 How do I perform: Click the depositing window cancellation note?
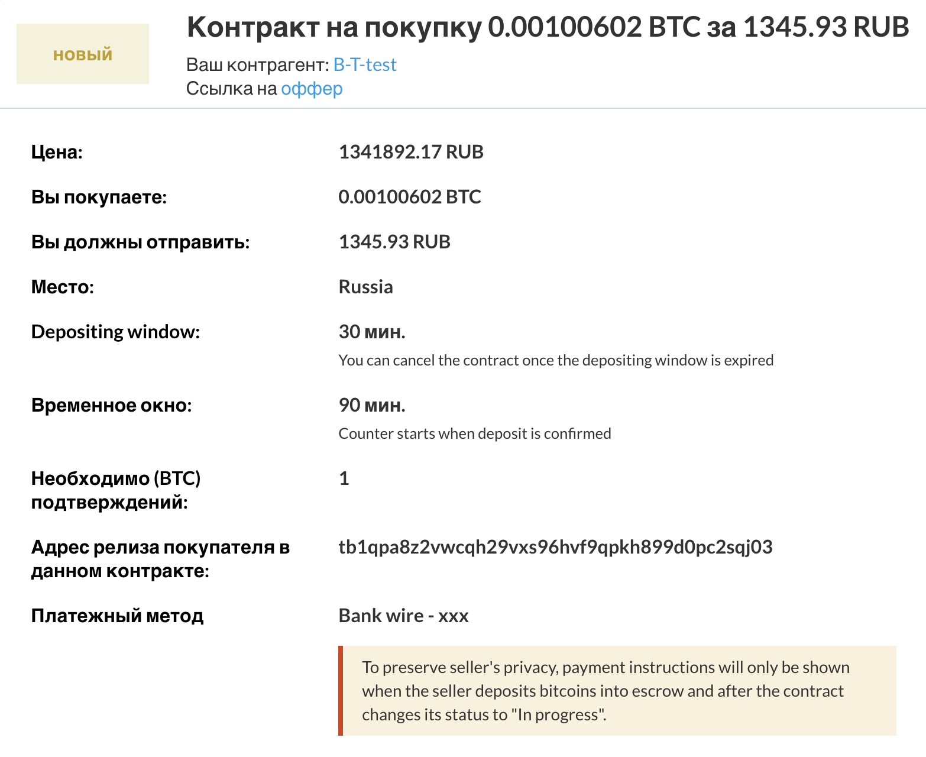pyautogui.click(x=555, y=360)
